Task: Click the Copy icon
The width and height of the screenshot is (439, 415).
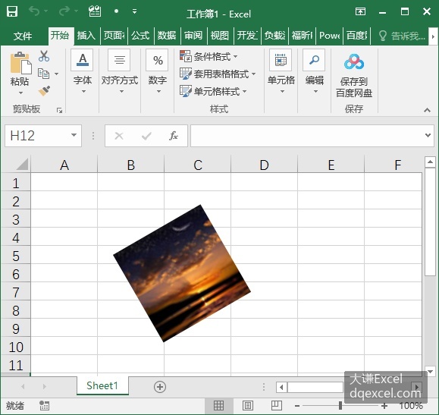Action: (43, 74)
